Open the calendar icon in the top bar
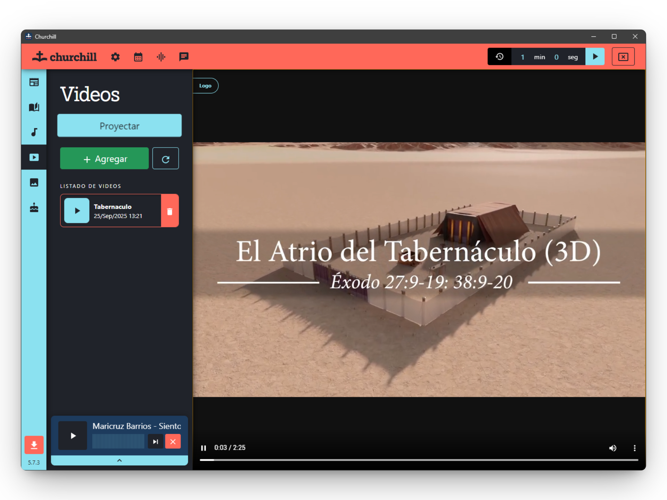667x500 pixels. tap(138, 57)
